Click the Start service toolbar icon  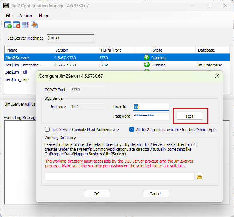coord(8,25)
